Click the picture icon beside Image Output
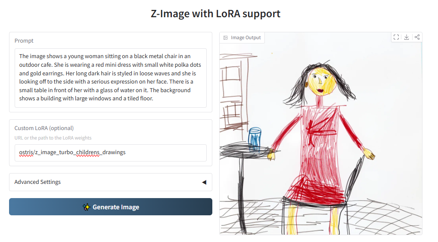This screenshot has width=438, height=242. click(226, 38)
